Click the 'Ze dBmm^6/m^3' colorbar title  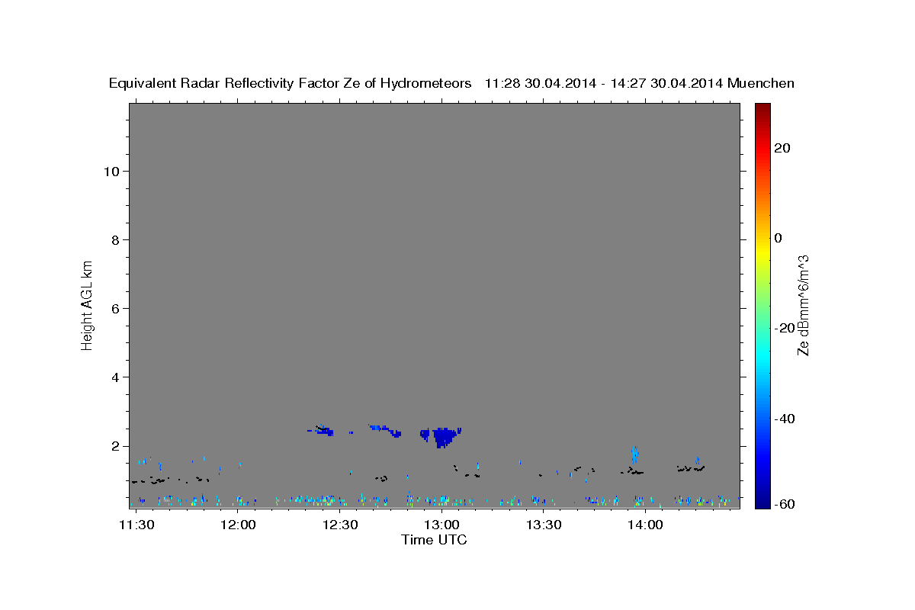tap(804, 305)
